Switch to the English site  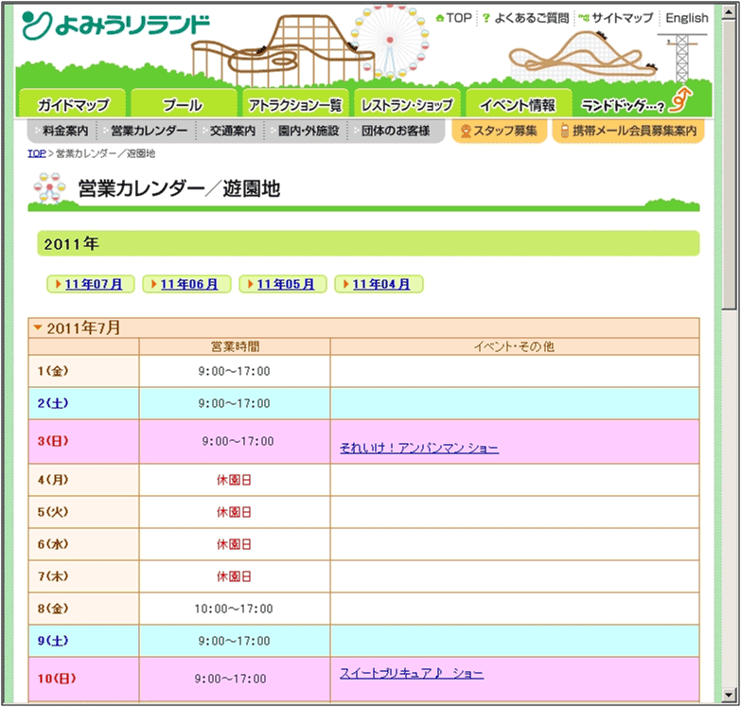pyautogui.click(x=686, y=18)
